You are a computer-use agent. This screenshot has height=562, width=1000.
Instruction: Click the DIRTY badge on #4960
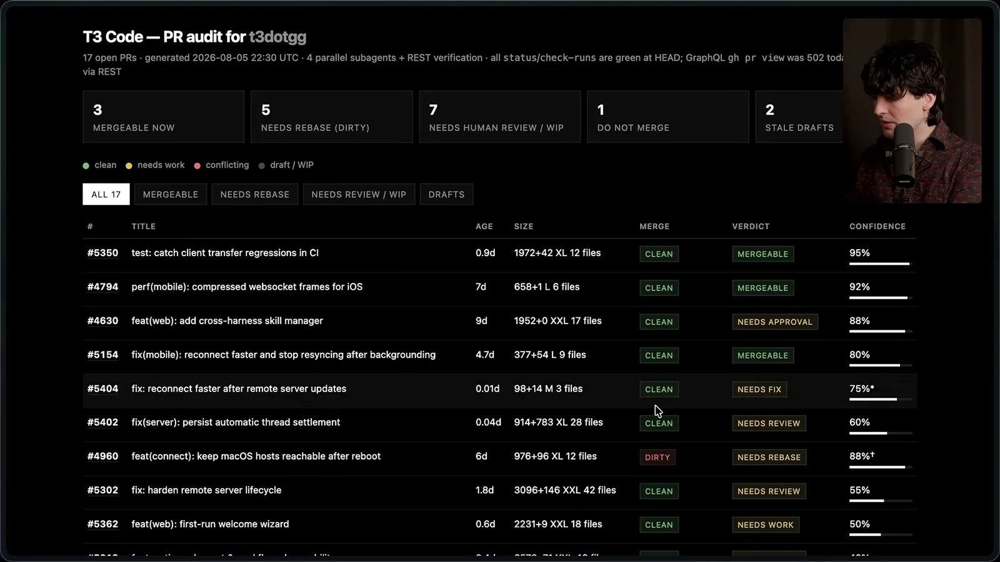(657, 457)
